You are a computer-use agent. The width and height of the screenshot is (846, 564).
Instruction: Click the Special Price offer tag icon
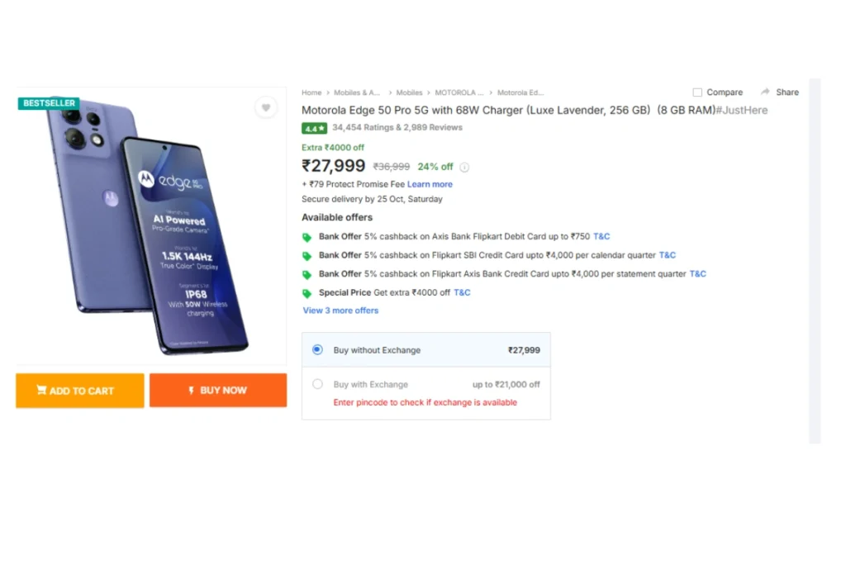307,293
